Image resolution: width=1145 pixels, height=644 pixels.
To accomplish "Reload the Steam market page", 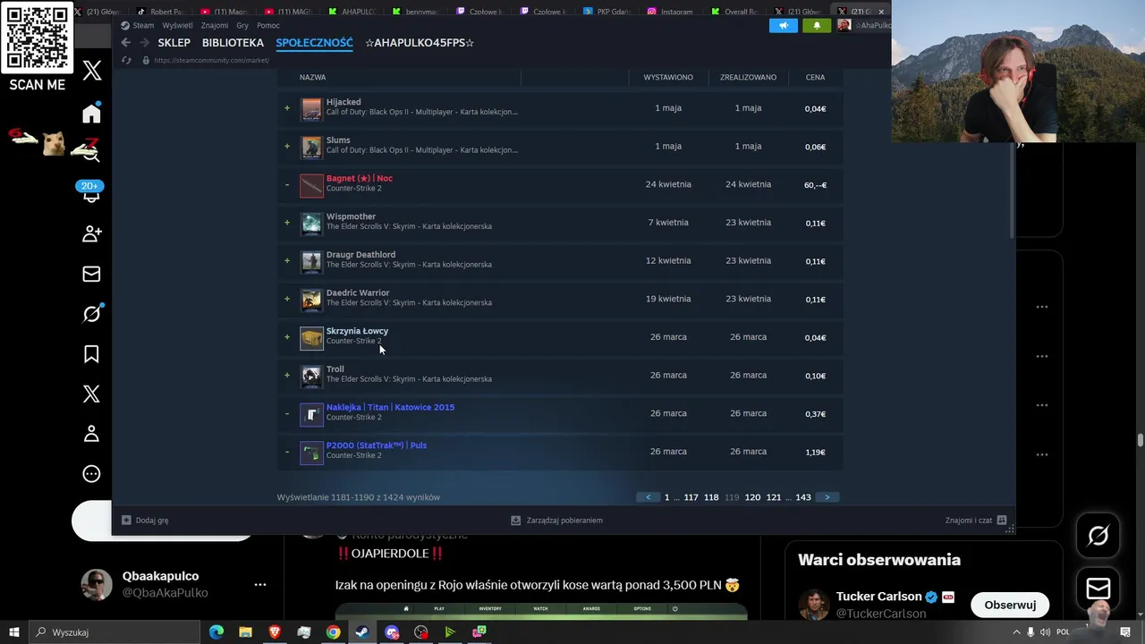I will 126,60.
